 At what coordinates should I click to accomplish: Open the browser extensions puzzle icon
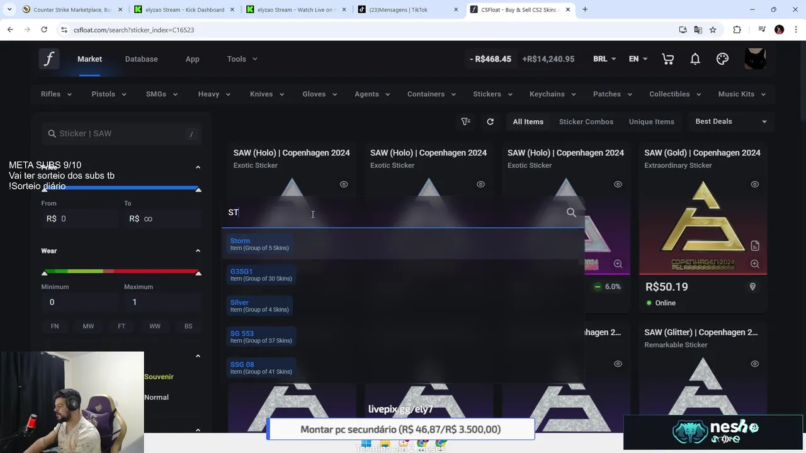[737, 30]
